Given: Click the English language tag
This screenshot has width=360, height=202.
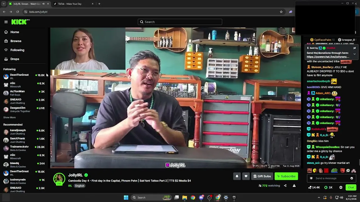Looking at the screenshot, I should coord(80,186).
